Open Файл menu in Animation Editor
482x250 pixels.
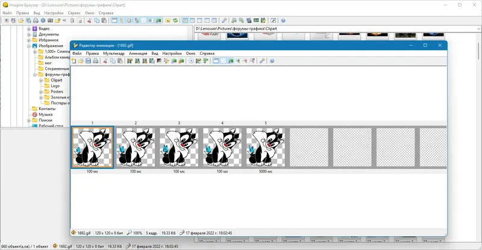tap(77, 53)
